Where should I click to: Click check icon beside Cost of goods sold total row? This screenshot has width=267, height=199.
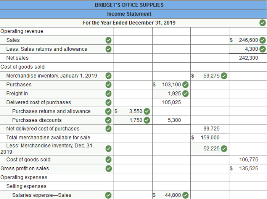[108, 160]
